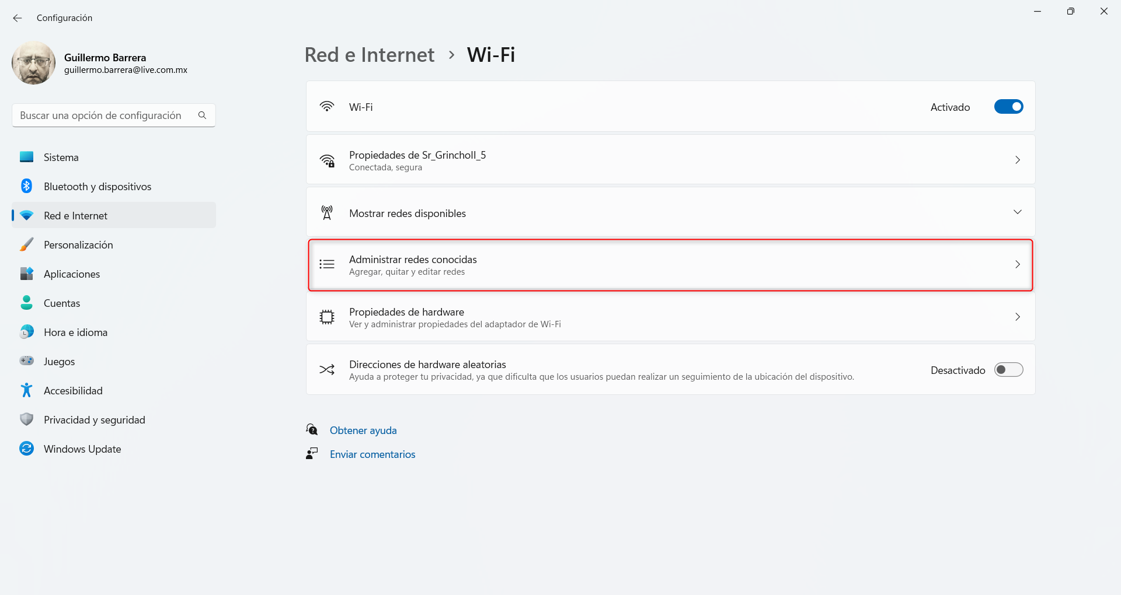Click the back arrow icon

coord(18,18)
